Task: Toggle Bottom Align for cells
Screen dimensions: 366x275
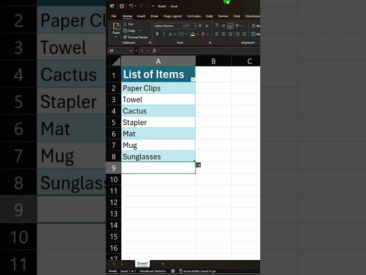Action: point(230,26)
